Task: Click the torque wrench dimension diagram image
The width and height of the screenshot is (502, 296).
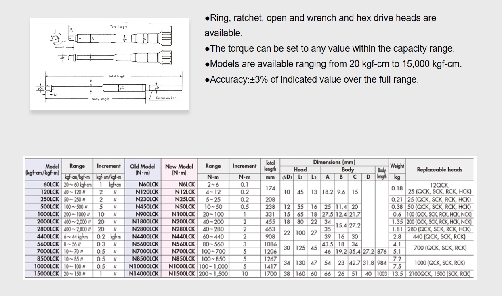Action: coord(109,64)
